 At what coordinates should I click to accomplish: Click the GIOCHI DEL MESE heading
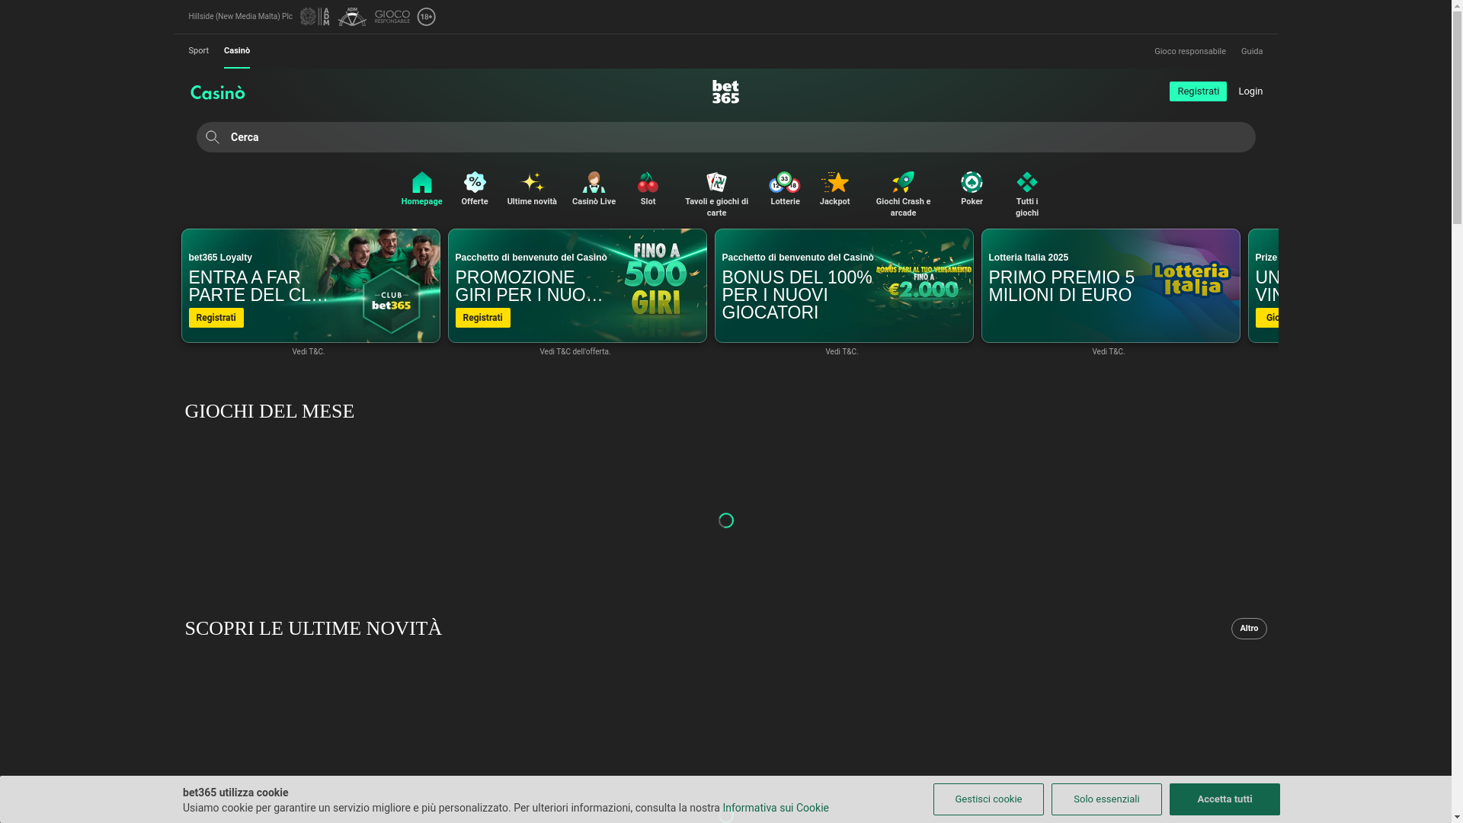270,411
